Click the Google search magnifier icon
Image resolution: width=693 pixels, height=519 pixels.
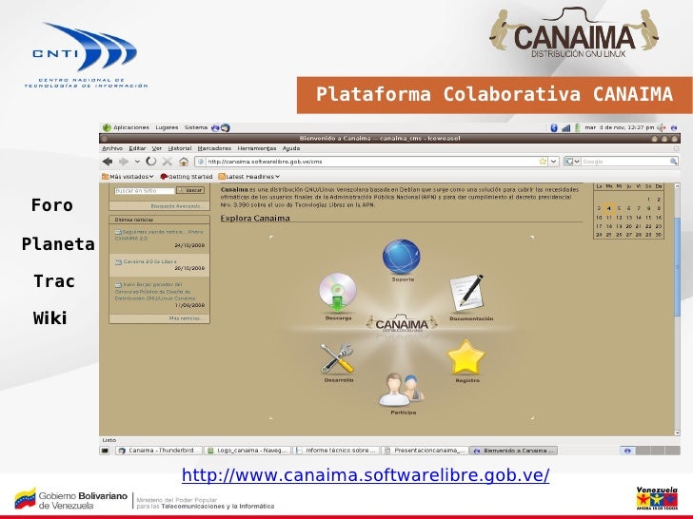click(x=673, y=162)
